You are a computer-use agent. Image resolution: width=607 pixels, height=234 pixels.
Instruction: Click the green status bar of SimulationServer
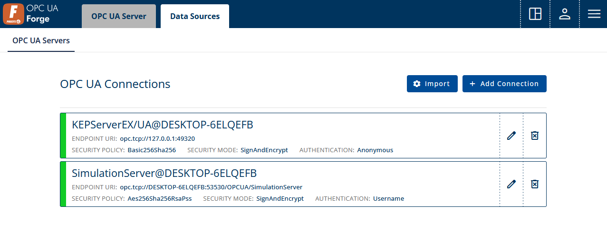[x=63, y=184]
